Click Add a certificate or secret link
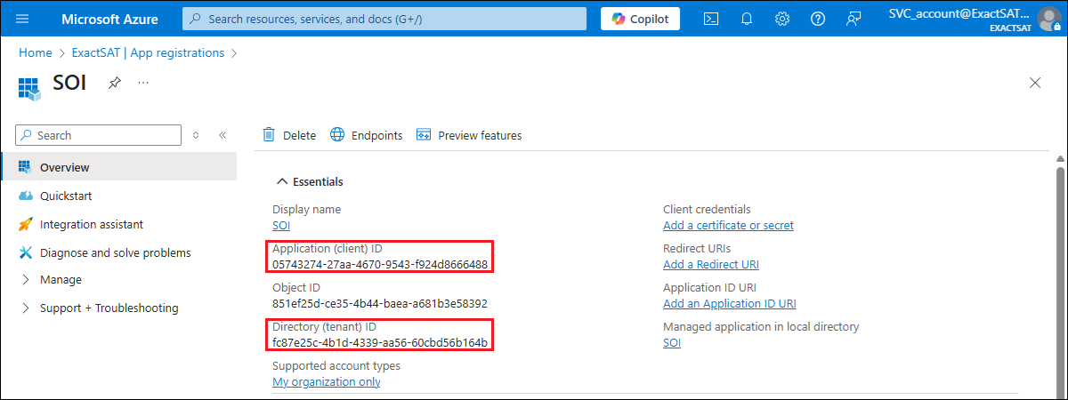This screenshot has width=1068, height=400. [728, 226]
